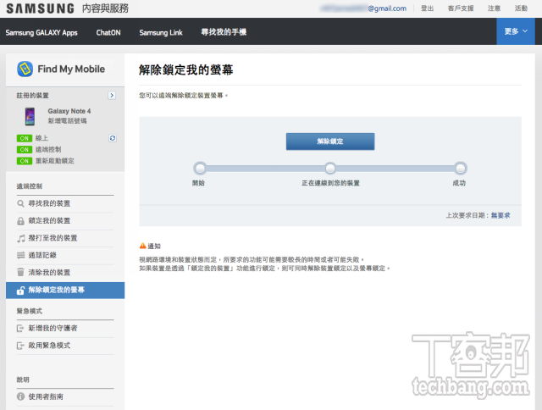Click the 正在連線到您的裝置 progress step circle
This screenshot has height=410, width=542.
point(330,169)
